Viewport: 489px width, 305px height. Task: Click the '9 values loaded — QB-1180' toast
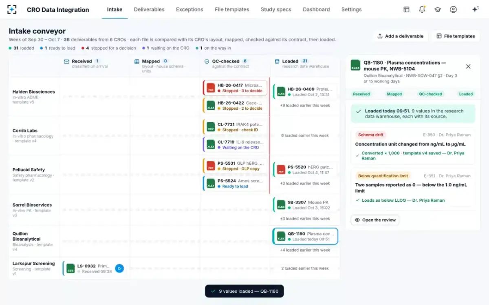[244, 291]
